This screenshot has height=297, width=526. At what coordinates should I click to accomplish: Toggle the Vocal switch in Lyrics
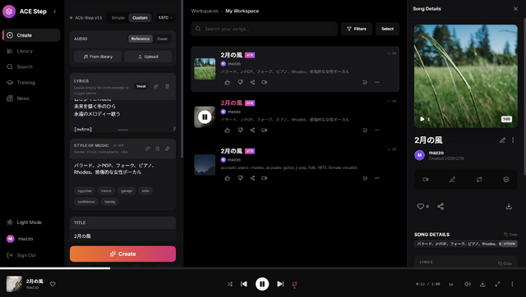click(x=141, y=86)
